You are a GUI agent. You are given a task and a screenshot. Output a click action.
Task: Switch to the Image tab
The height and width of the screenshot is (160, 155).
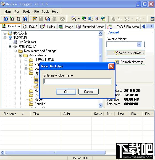(x=66, y=27)
